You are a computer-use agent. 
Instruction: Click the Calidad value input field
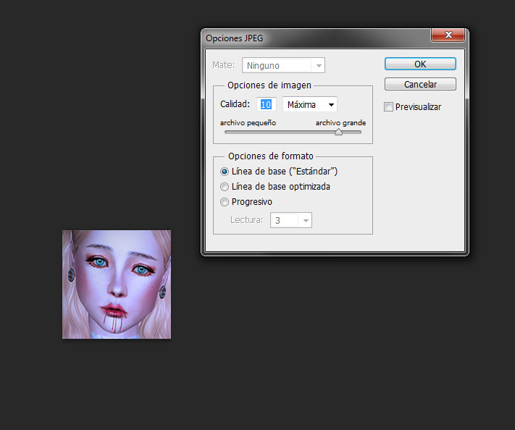point(266,104)
